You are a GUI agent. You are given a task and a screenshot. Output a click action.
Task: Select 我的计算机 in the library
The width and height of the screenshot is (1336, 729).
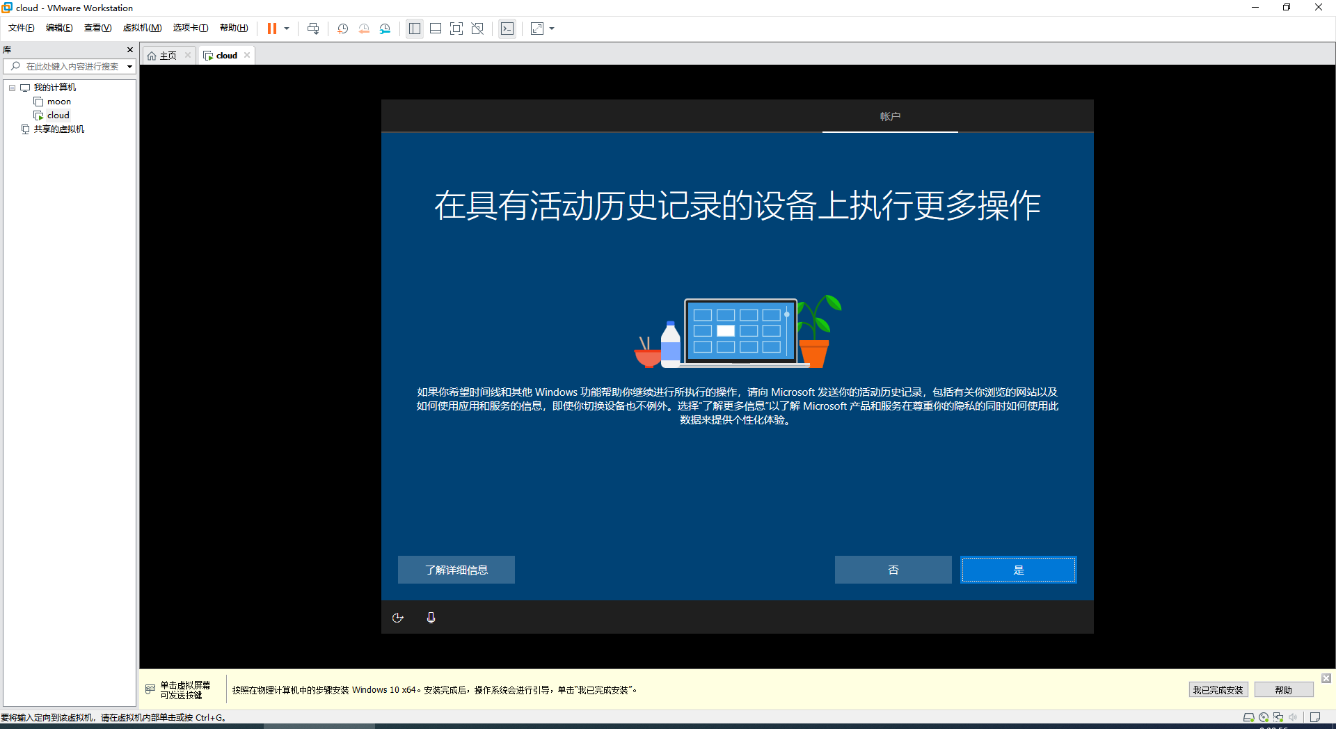55,88
